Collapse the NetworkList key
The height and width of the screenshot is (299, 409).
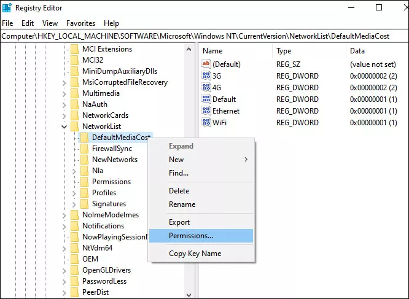tap(64, 126)
